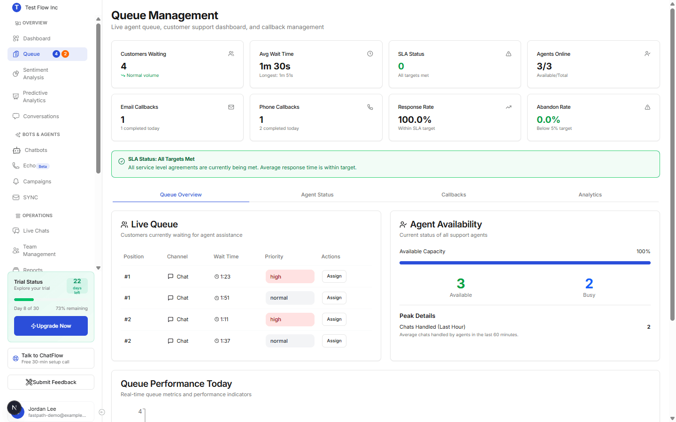
Task: Click the Priority column header
Action: 274,256
